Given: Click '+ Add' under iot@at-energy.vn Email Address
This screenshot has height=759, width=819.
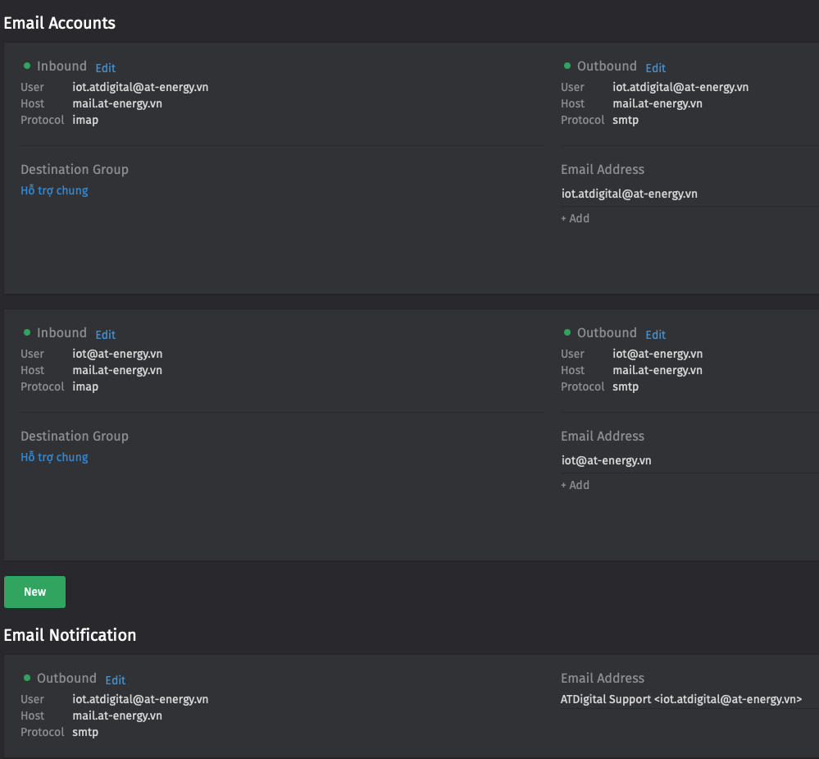Looking at the screenshot, I should click(575, 485).
